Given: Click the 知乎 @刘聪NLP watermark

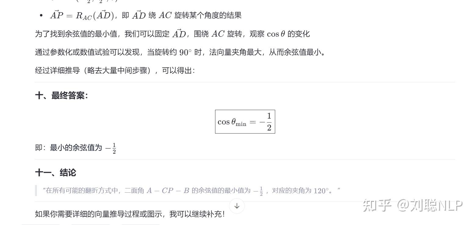Looking at the screenshot, I should click(413, 205).
